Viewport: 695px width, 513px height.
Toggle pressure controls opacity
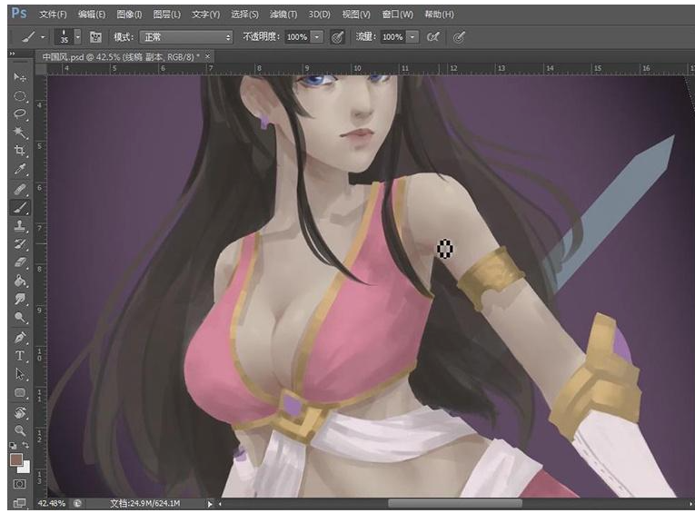337,37
